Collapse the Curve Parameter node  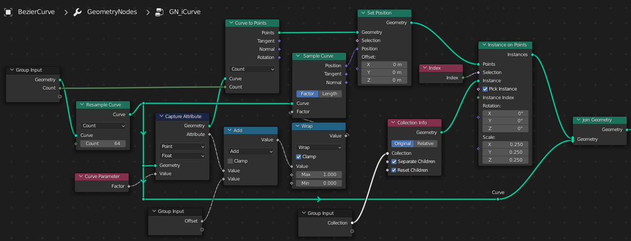(80, 177)
